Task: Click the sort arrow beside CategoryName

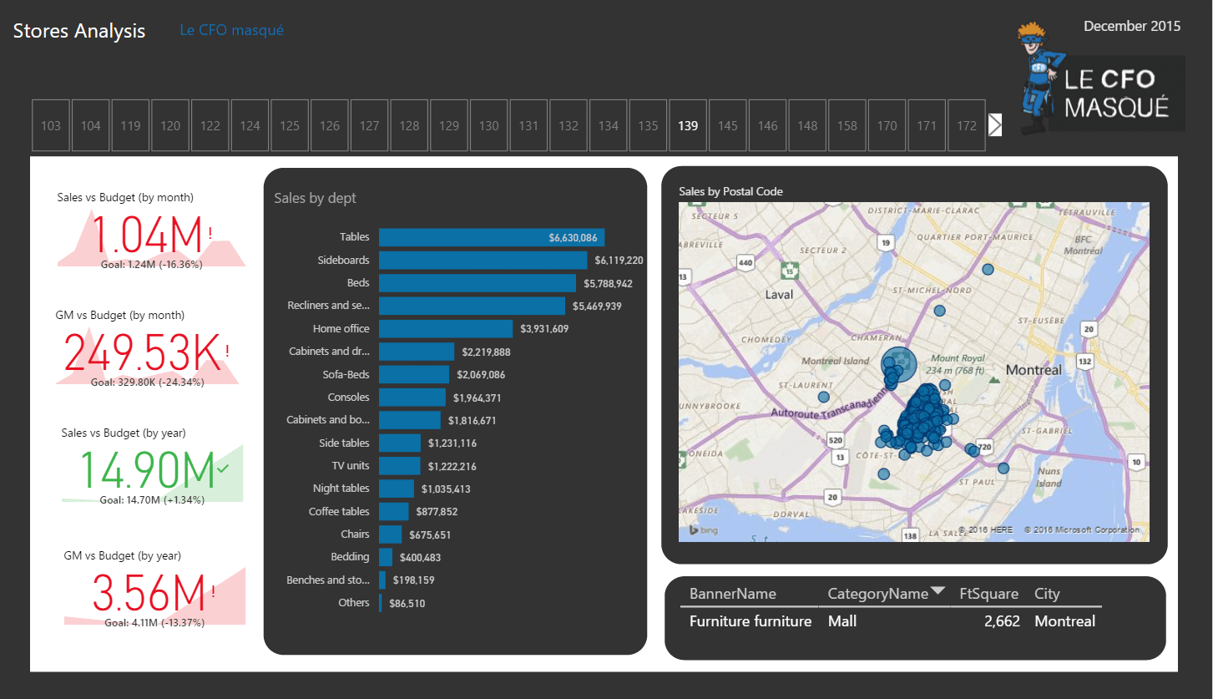Action: tap(938, 591)
